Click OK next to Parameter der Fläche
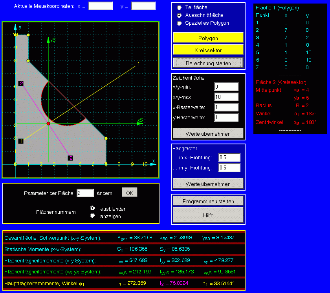 [129, 193]
